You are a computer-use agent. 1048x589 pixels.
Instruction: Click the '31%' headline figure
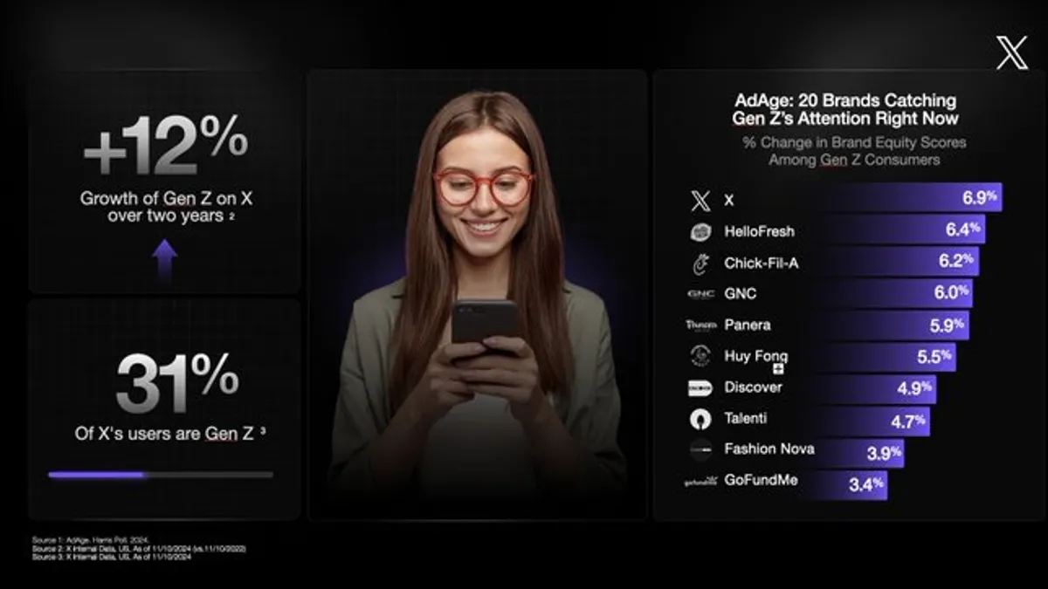point(177,382)
